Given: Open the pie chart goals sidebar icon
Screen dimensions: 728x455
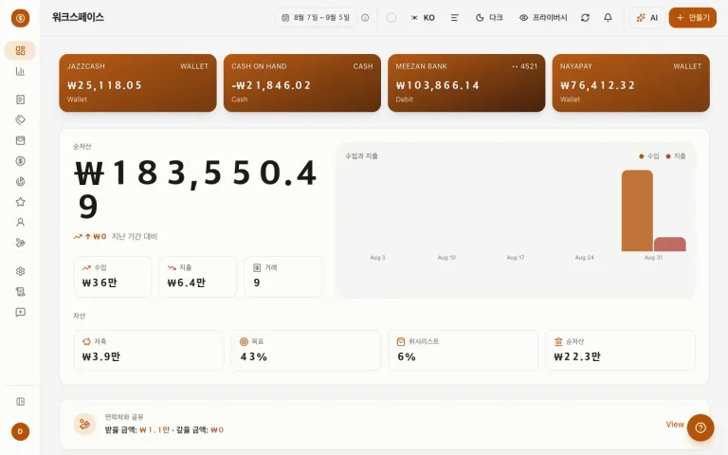Looking at the screenshot, I should [20, 181].
